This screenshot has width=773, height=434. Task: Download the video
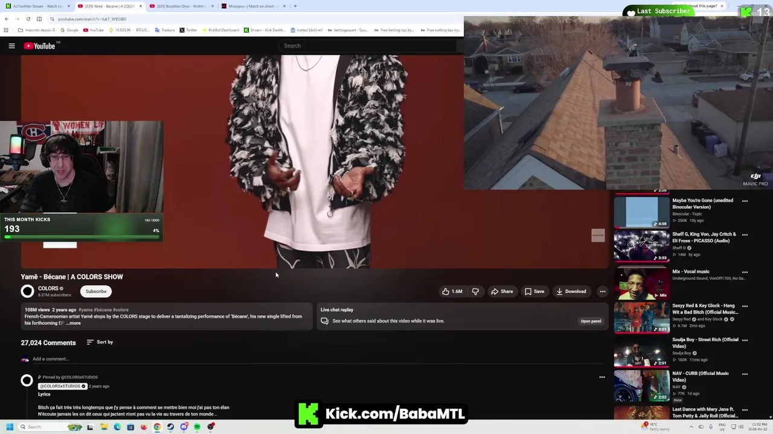pos(571,291)
